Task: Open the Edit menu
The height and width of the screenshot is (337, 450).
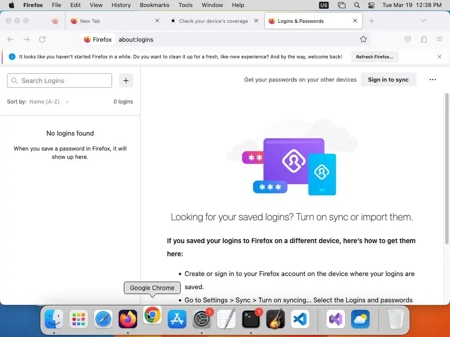Action: [x=75, y=5]
